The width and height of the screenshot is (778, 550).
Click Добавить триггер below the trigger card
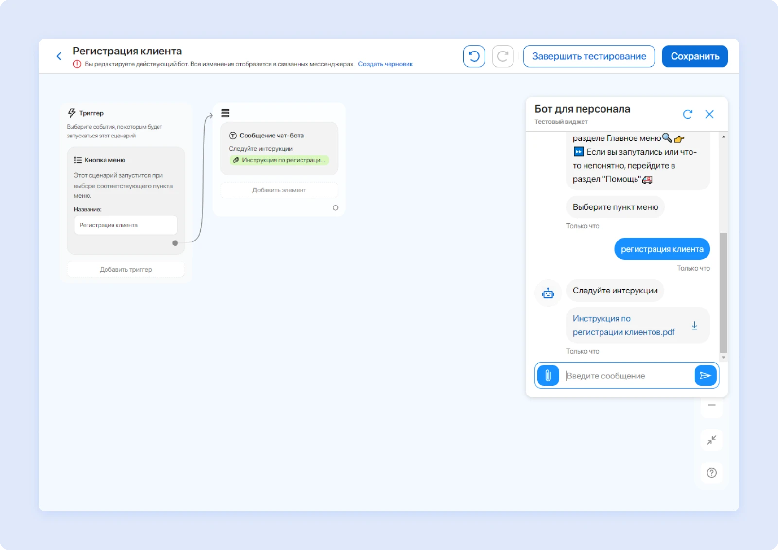[125, 269]
